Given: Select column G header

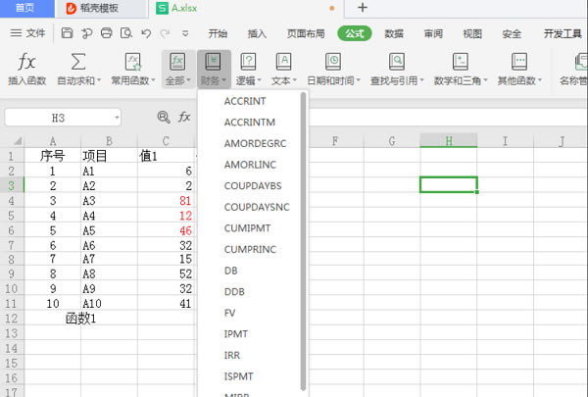Looking at the screenshot, I should pos(392,141).
